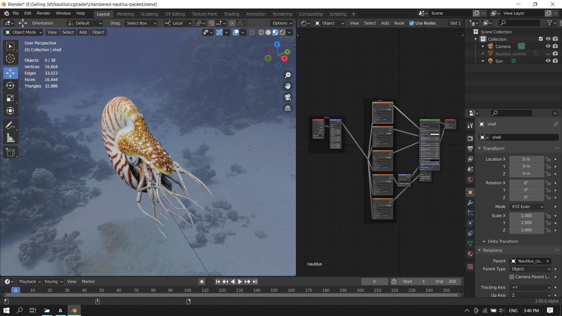Open the Object Mode dropdown
The height and width of the screenshot is (316, 562).
[x=24, y=32]
